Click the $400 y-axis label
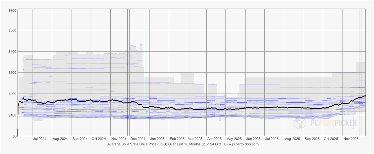This screenshot has height=154, width=374. tap(12, 52)
